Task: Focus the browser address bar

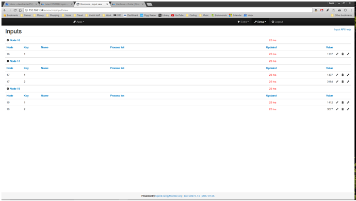Action: point(168,10)
